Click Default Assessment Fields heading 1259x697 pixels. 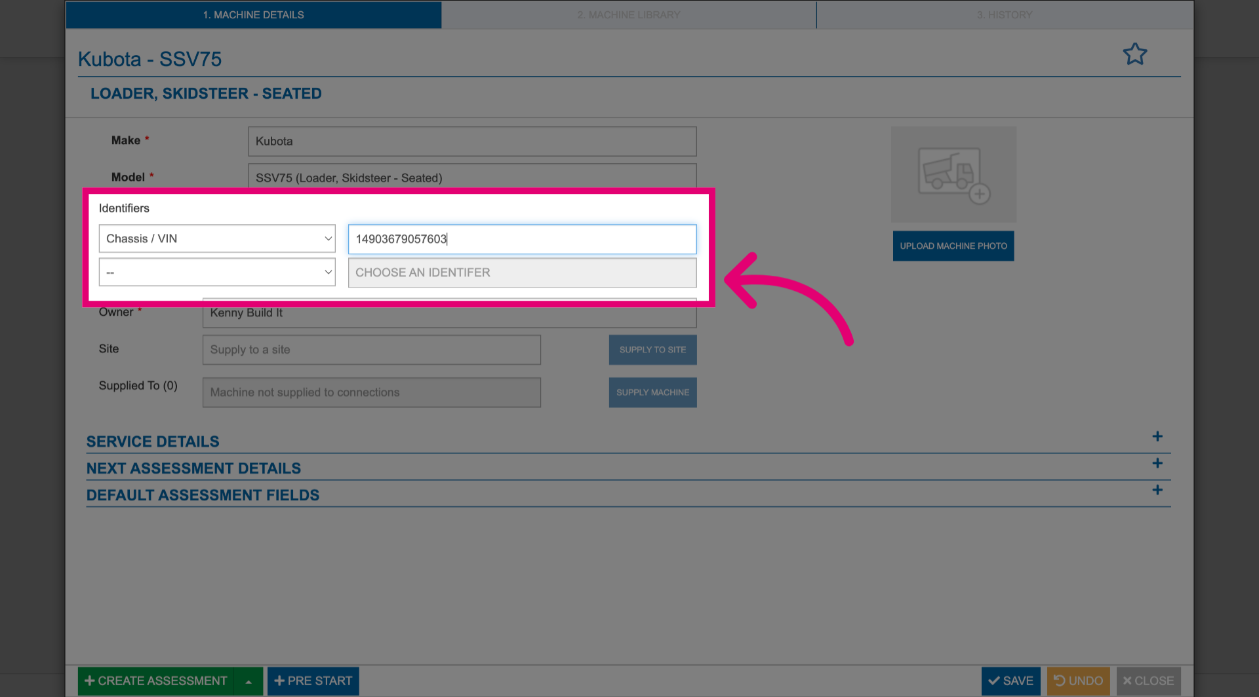tap(203, 495)
